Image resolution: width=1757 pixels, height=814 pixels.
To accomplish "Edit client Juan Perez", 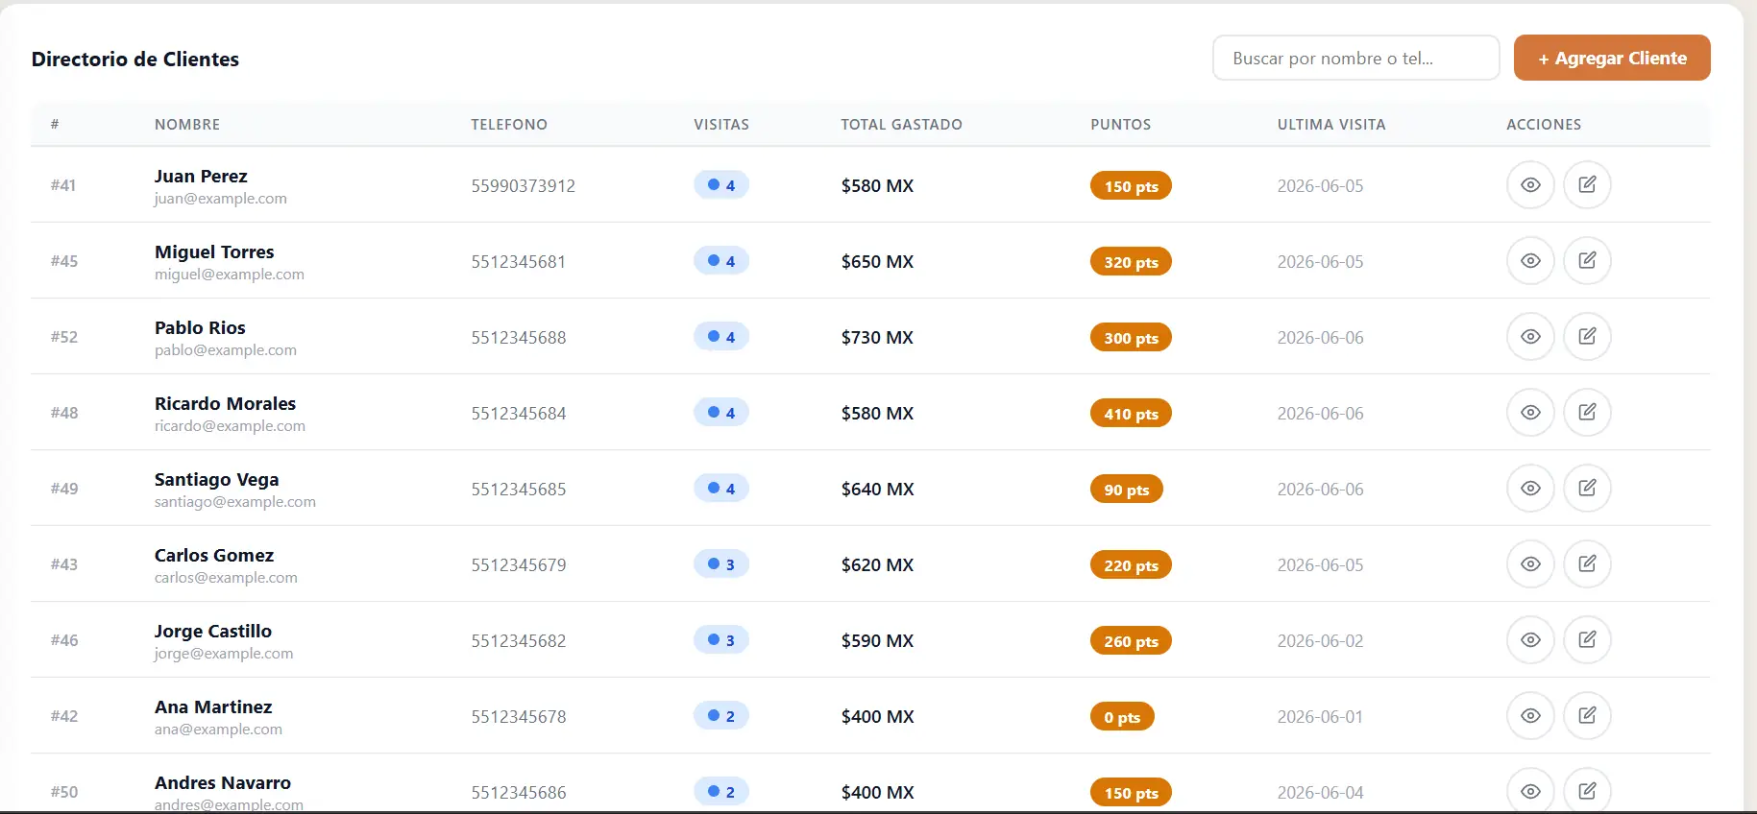I will tap(1587, 184).
